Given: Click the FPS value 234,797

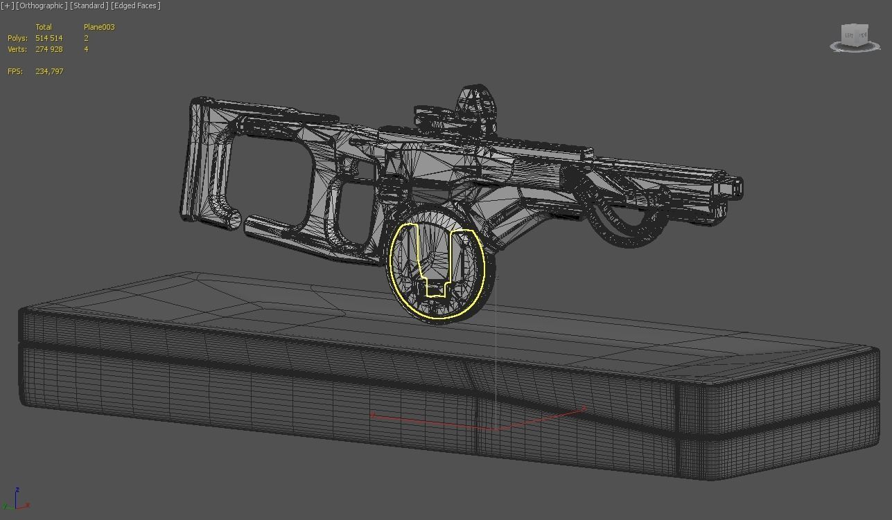Looking at the screenshot, I should pos(49,71).
